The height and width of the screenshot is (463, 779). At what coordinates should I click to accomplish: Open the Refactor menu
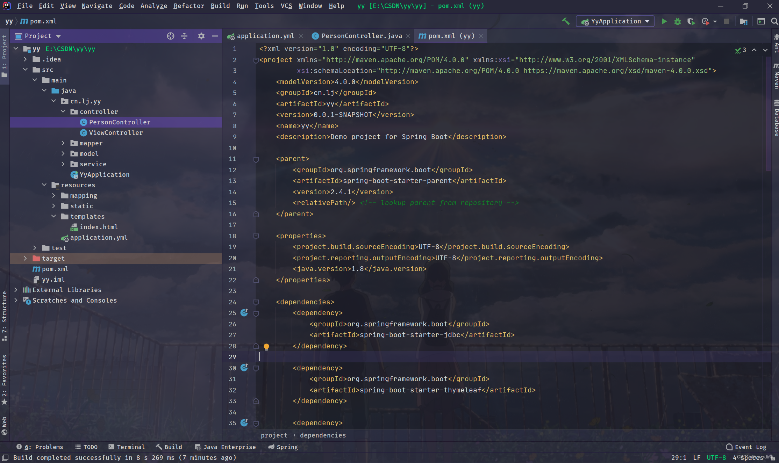tap(188, 6)
